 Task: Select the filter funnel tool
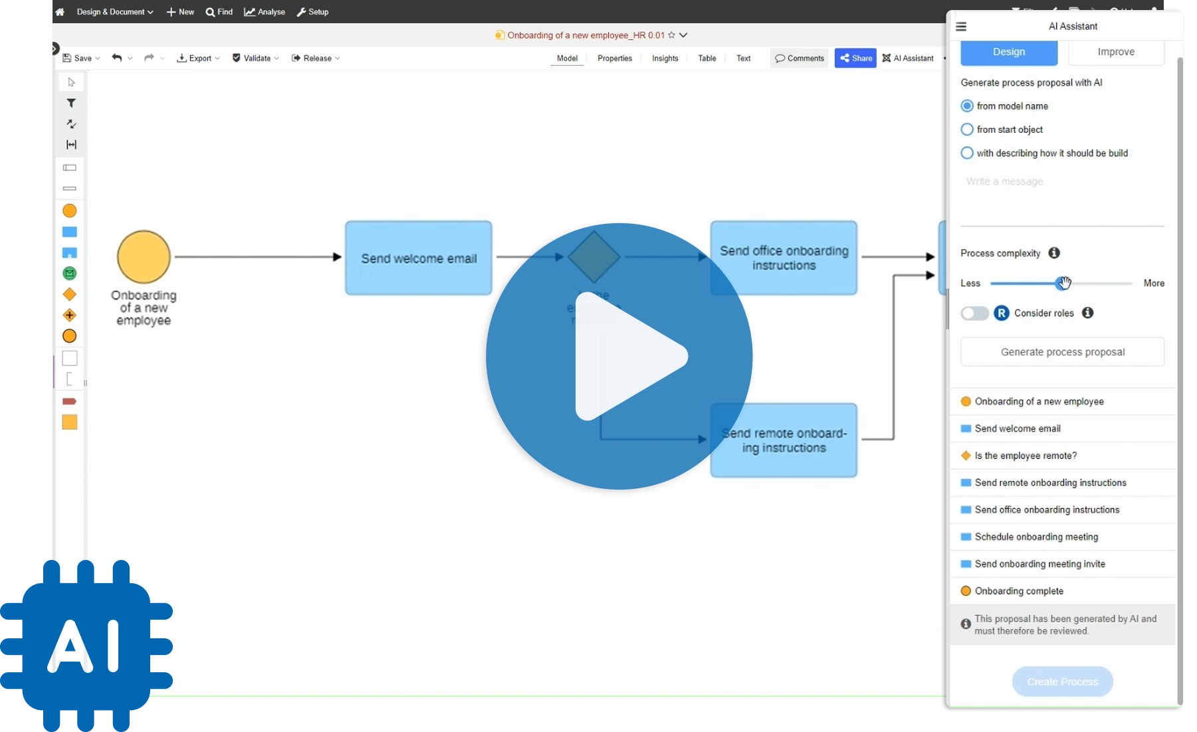click(71, 103)
